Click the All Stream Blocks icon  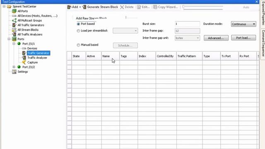click(x=14, y=30)
